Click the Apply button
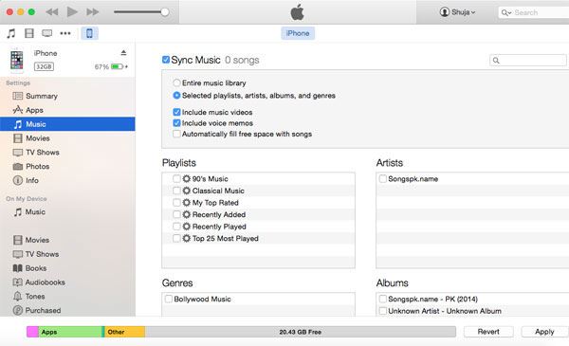Screen dimensions: 569x346 tap(544, 332)
